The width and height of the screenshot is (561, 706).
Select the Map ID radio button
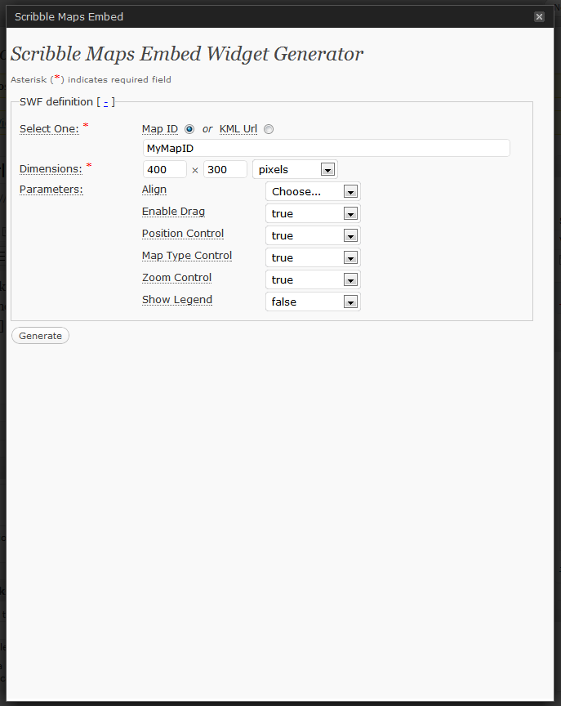click(x=189, y=129)
